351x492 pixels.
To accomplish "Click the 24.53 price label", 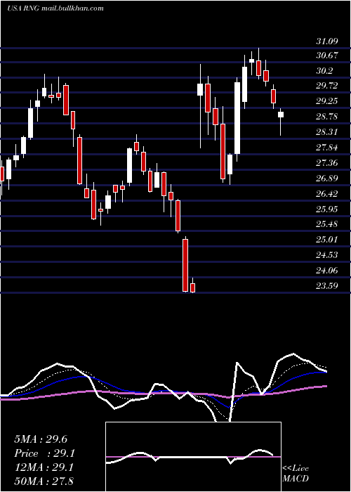I will tap(327, 254).
